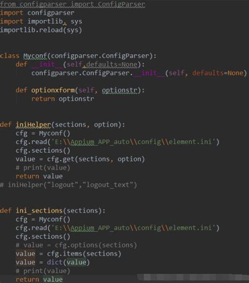Screen dimensions: 249x283
Task: Click first element.ini path string
Action: [133, 142]
